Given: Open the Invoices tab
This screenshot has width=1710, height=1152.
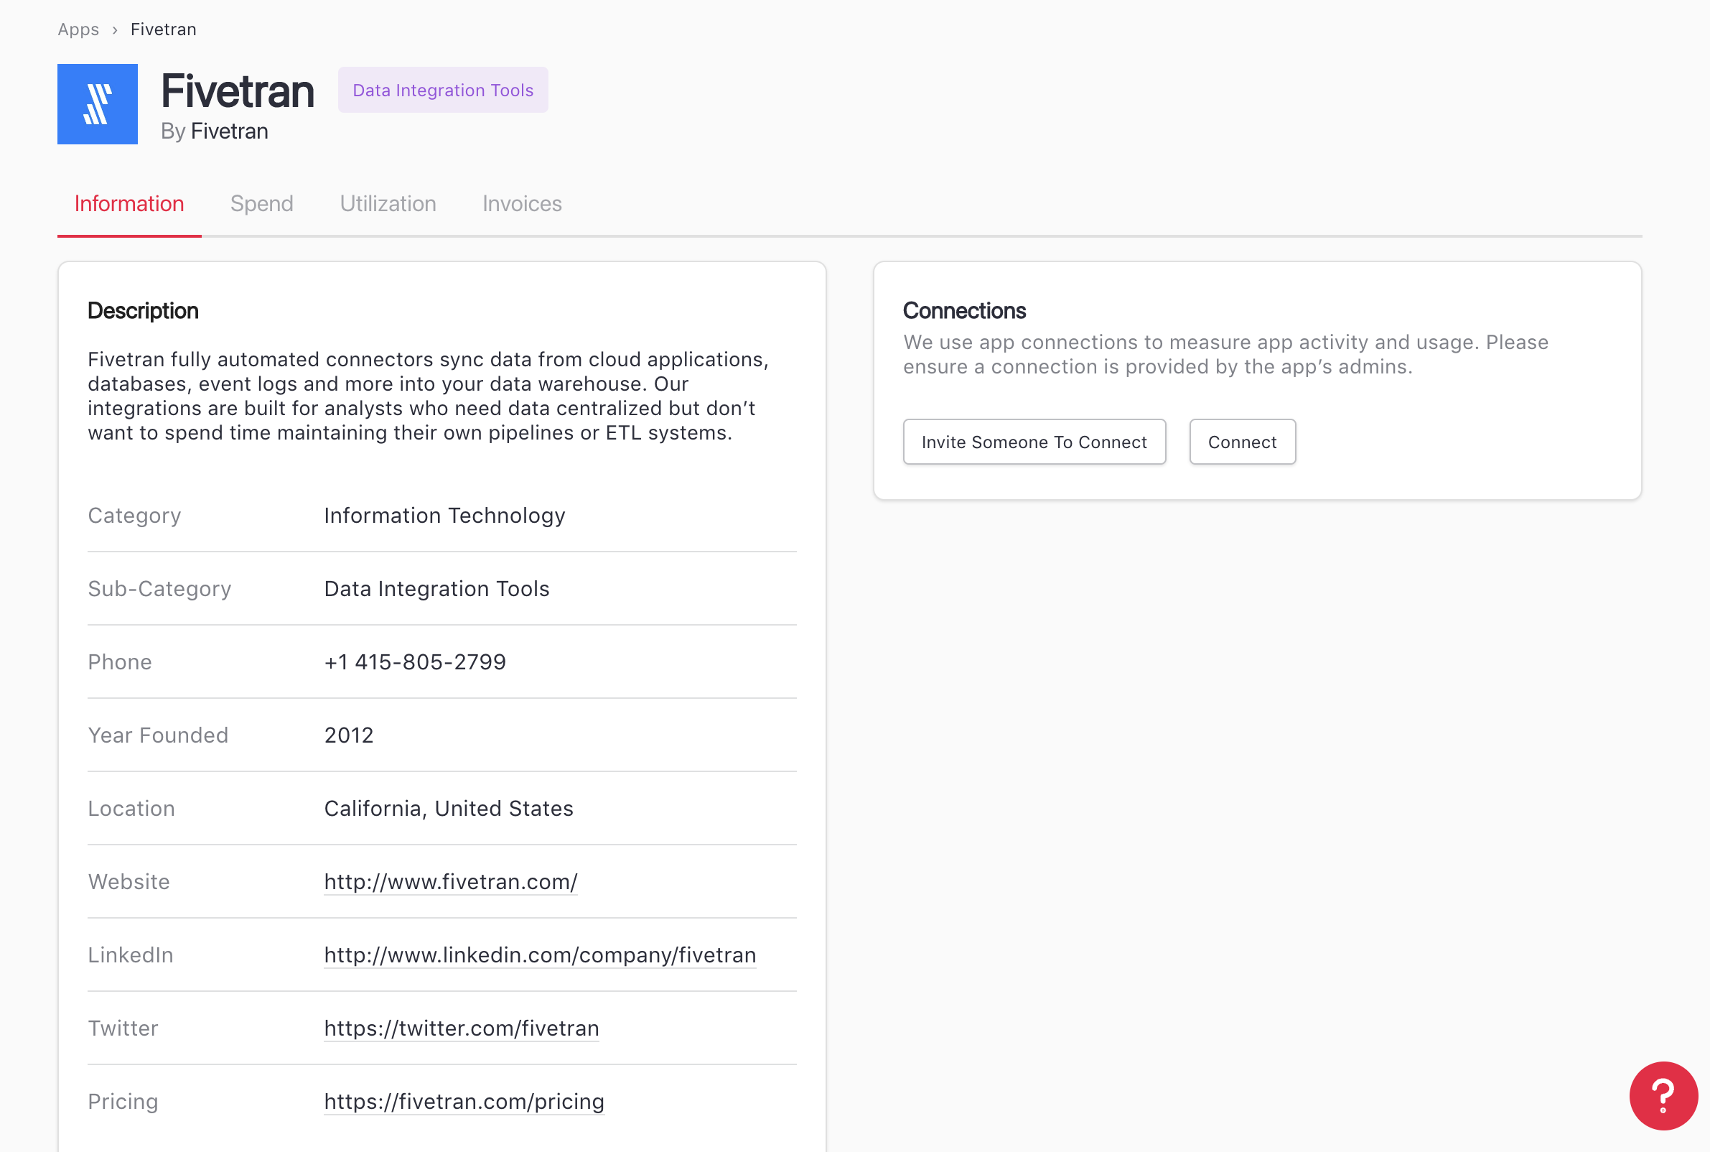Looking at the screenshot, I should coord(521,203).
